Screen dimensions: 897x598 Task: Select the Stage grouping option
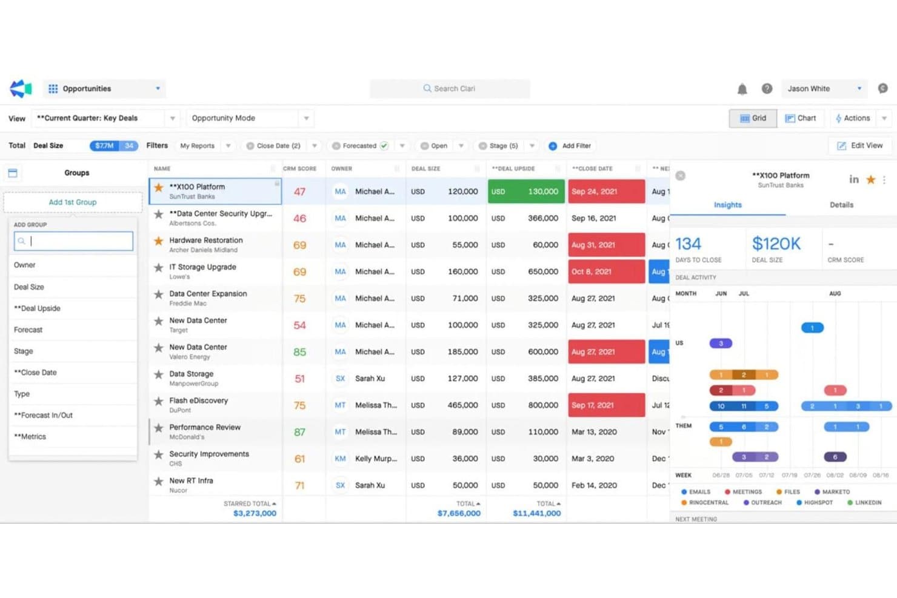73,351
